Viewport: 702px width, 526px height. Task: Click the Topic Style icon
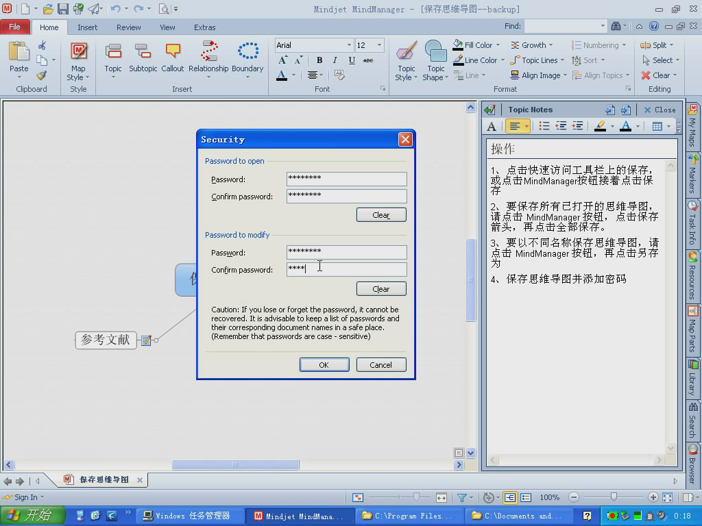407,51
